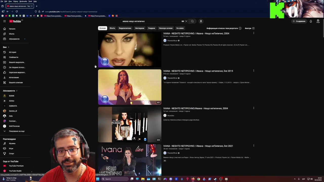
Task: Select the Видеоклипове filter chip
Action: point(125,28)
